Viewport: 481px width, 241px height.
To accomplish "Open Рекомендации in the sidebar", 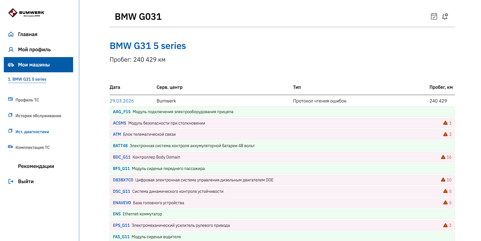I will tap(36, 166).
